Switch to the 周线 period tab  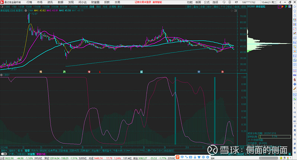98,7
